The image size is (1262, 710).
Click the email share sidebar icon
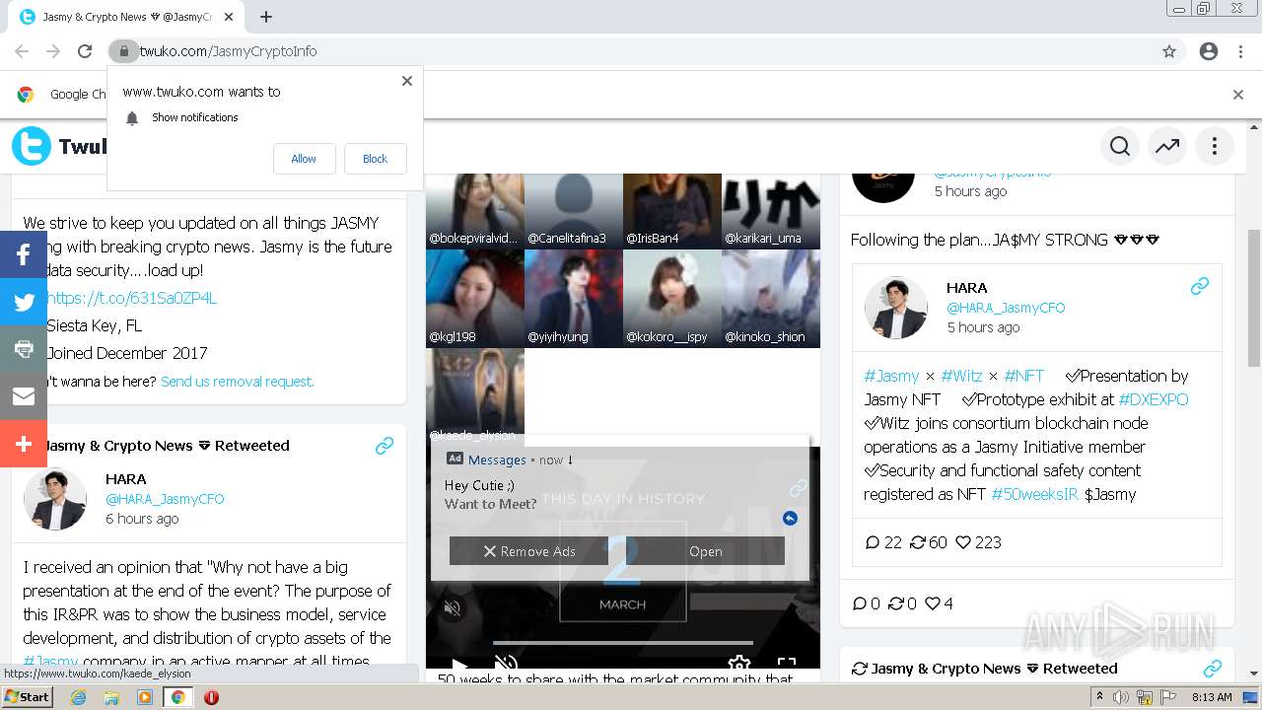(x=24, y=396)
